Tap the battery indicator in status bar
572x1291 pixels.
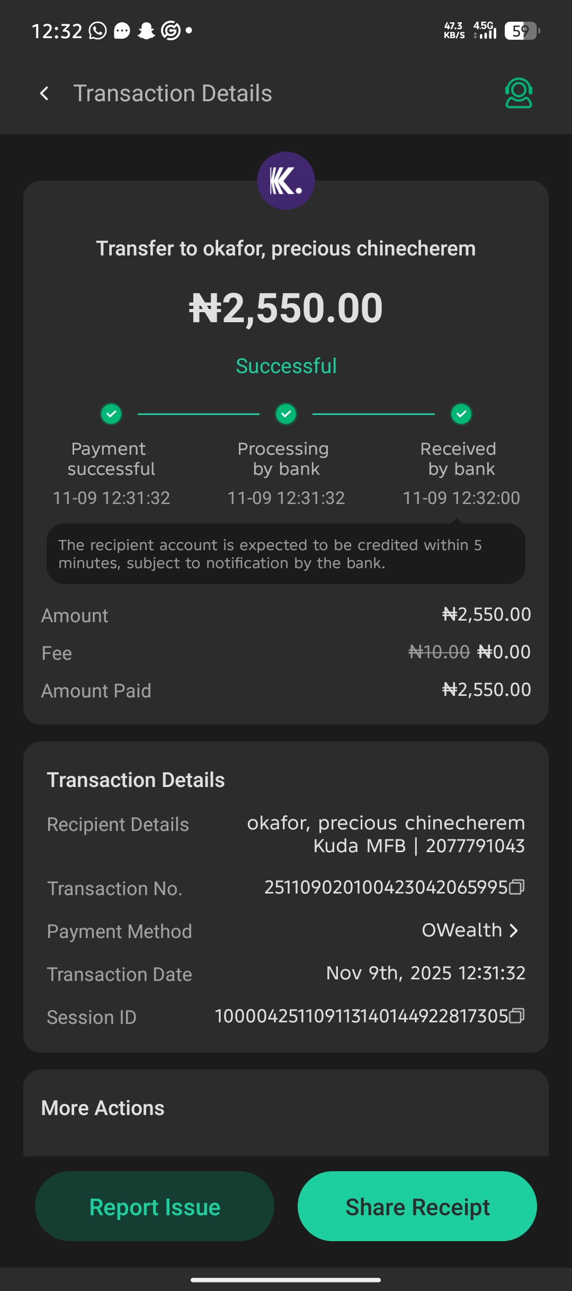coord(522,31)
